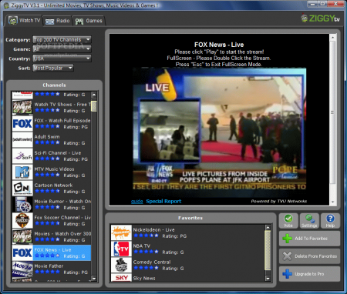Click Add To Favorites button
This screenshot has width=347, height=294.
[x=309, y=239]
